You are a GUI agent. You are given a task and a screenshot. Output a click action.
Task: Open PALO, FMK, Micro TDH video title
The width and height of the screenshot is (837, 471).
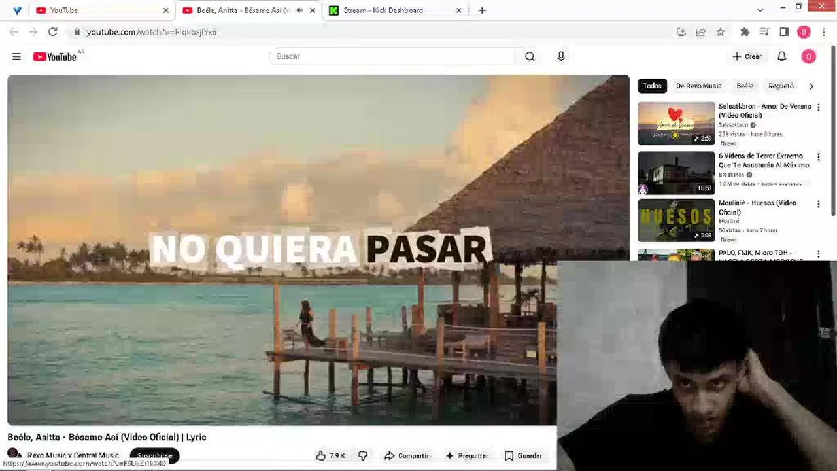761,256
